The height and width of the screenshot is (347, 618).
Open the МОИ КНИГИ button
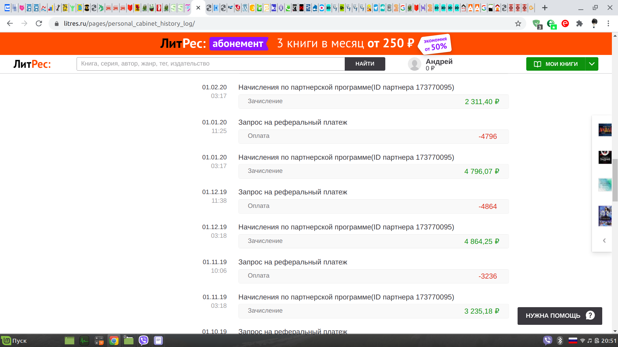(556, 64)
